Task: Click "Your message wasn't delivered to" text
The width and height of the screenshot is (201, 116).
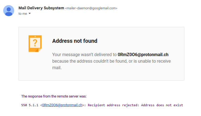Action: pyautogui.click(x=84, y=55)
